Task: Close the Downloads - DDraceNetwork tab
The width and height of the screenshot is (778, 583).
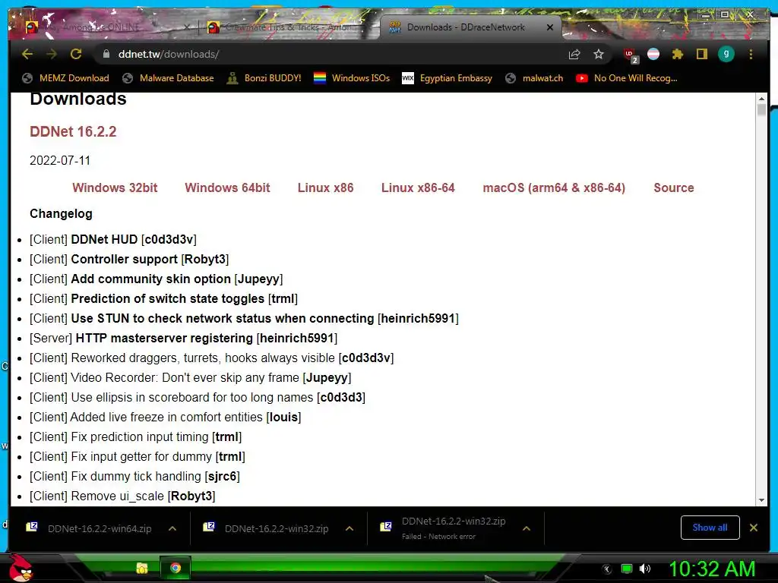Action: 550,27
